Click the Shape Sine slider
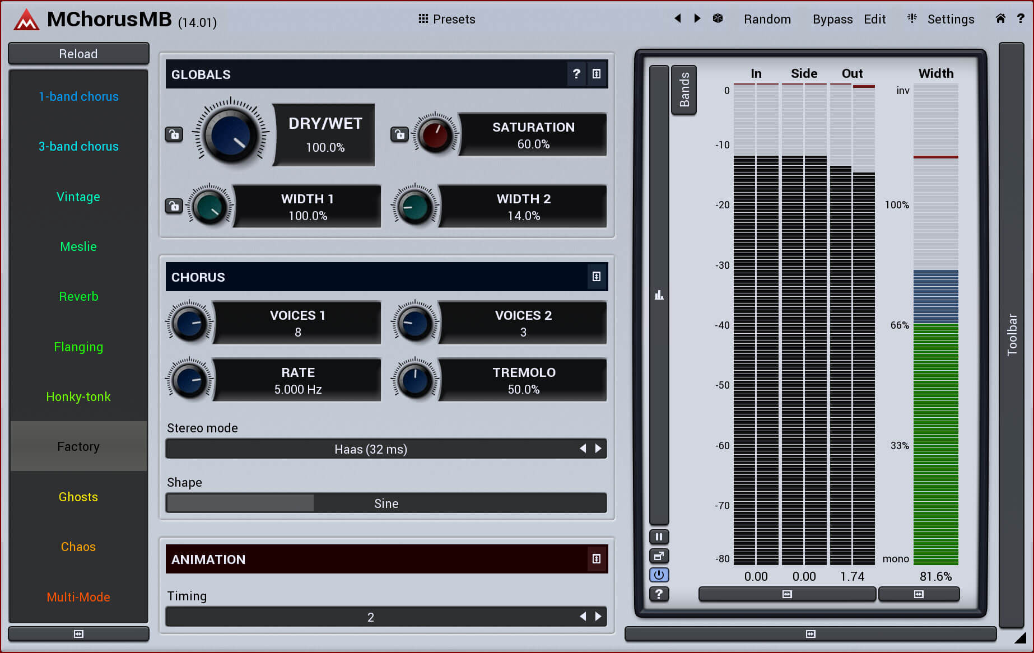Screen dimensions: 1034x653 pyautogui.click(x=386, y=503)
